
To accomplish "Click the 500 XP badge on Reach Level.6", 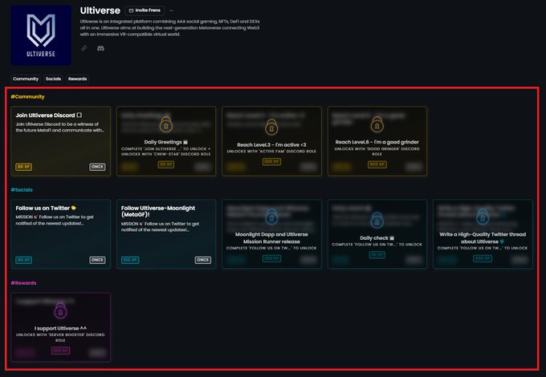I will [x=377, y=164].
